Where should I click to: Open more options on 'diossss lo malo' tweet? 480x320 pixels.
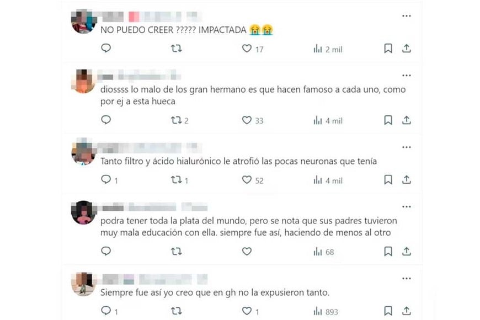coord(406,76)
